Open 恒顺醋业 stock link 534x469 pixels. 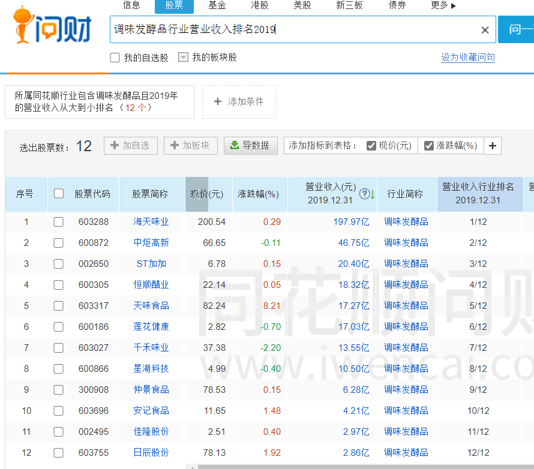pyautogui.click(x=151, y=285)
